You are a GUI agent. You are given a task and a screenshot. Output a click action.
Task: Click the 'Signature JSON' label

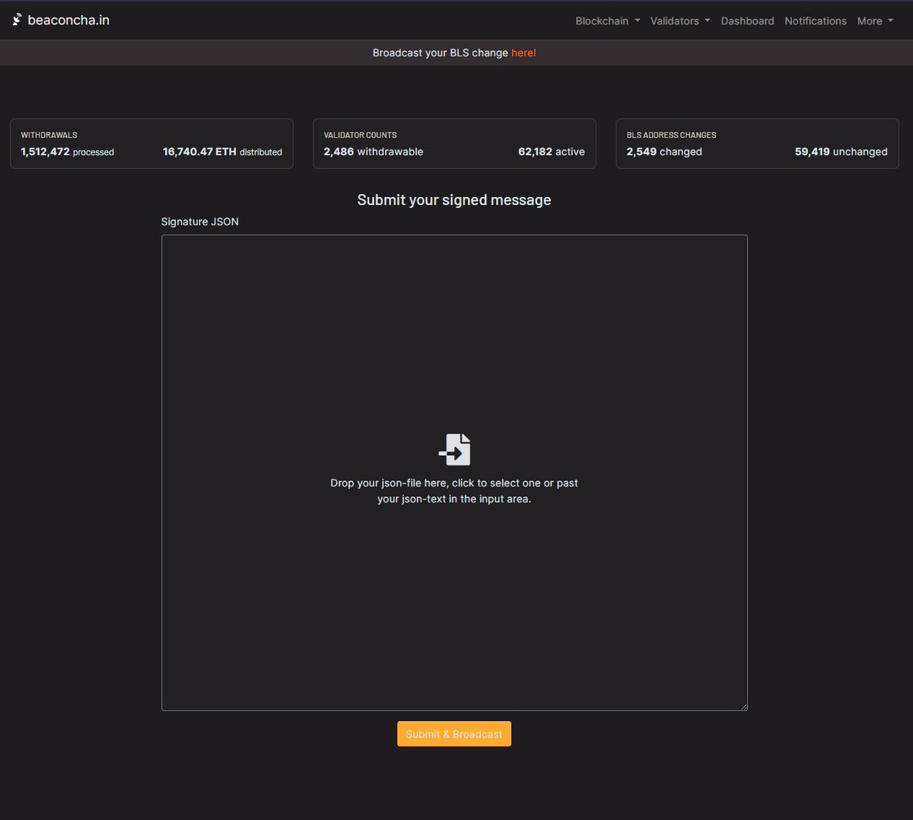point(200,222)
